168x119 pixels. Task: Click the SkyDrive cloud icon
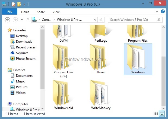coord(12,53)
